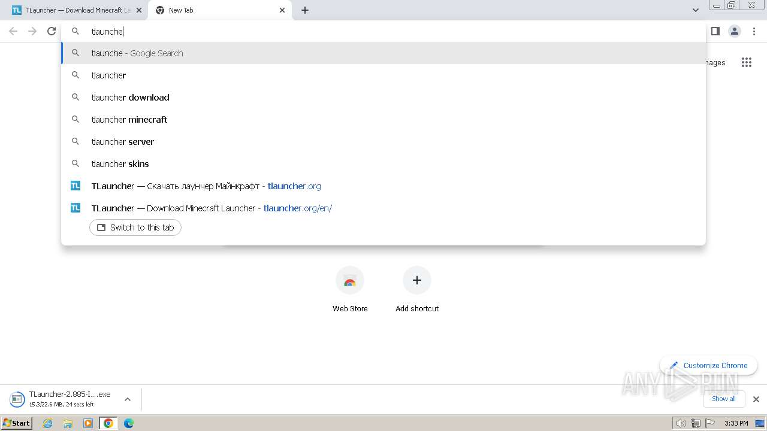Close the TLauncher browser tab
Screen dimensions: 767x431
[x=139, y=10]
